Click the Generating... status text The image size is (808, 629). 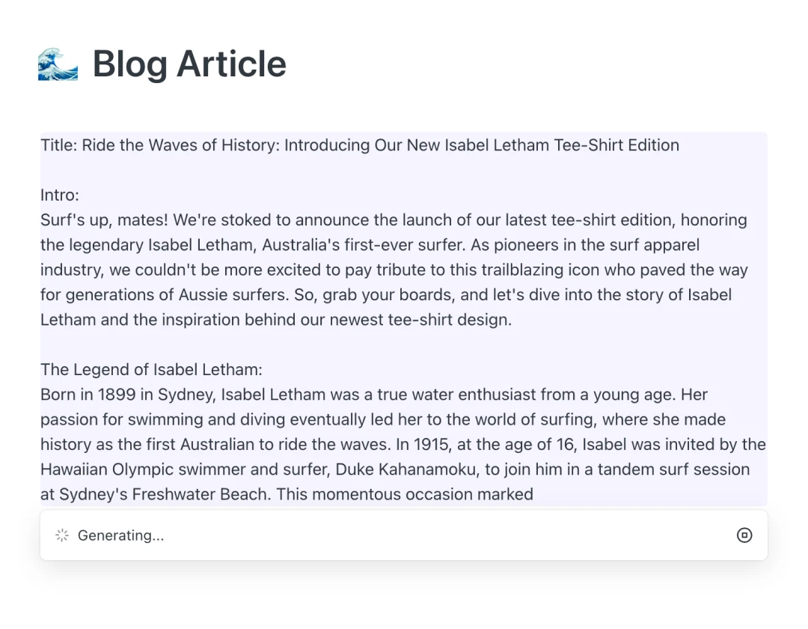click(120, 535)
